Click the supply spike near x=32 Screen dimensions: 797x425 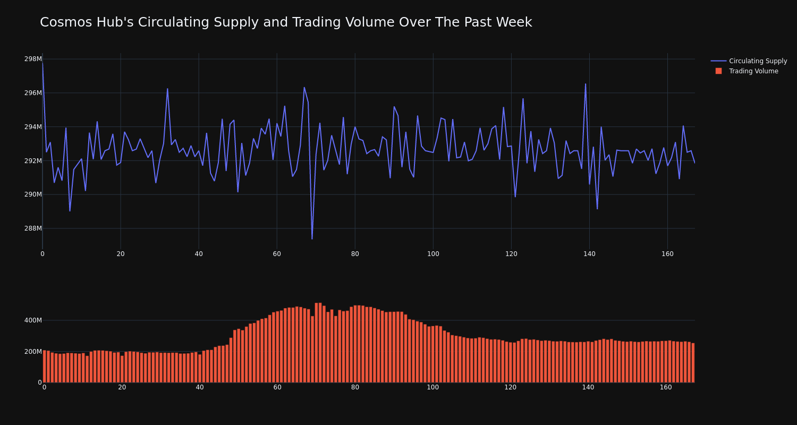pyautogui.click(x=167, y=89)
